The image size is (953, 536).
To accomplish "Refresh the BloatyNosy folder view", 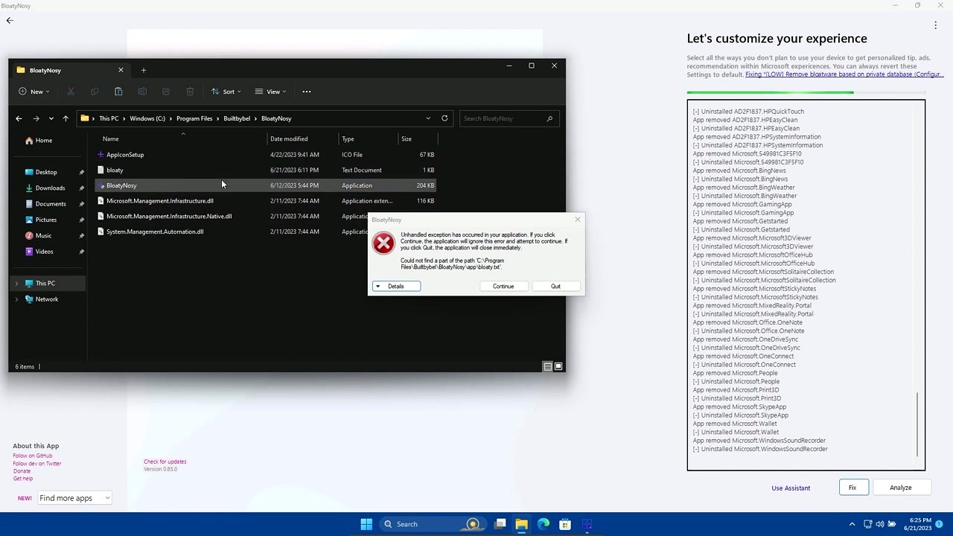I will point(444,118).
